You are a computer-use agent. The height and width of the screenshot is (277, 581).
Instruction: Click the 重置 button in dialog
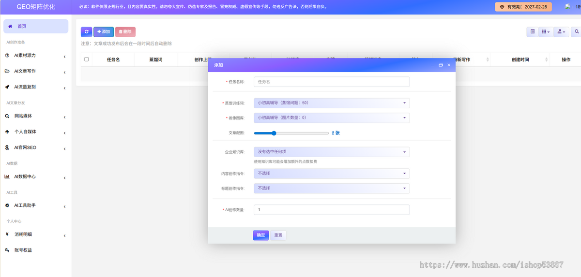278,235
